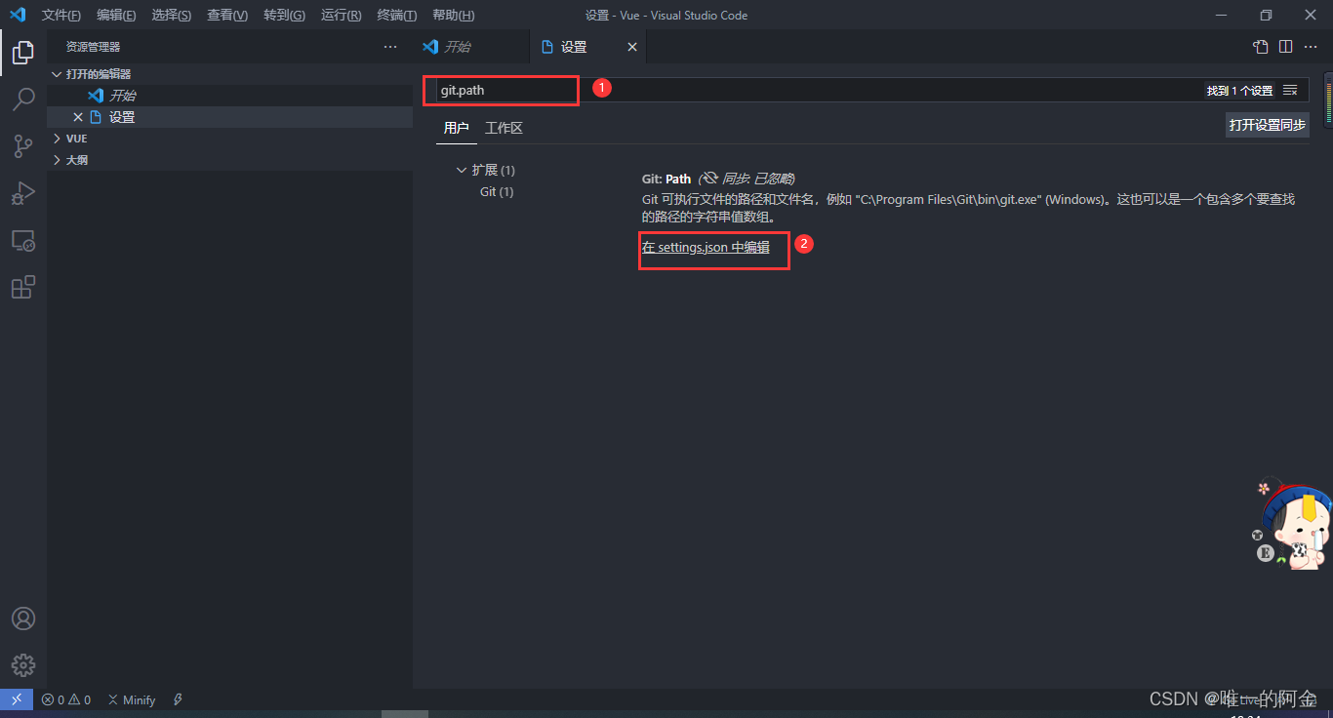This screenshot has height=718, width=1333.
Task: Open the Accounts menu icon
Action: (23, 618)
